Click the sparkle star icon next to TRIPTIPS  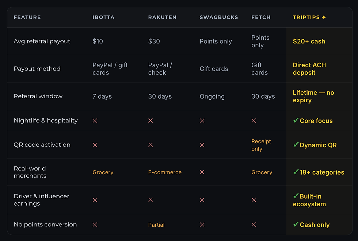click(324, 18)
